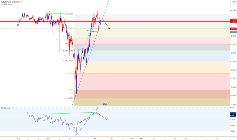Click the 30.00 RSI axis value

coord(233,131)
